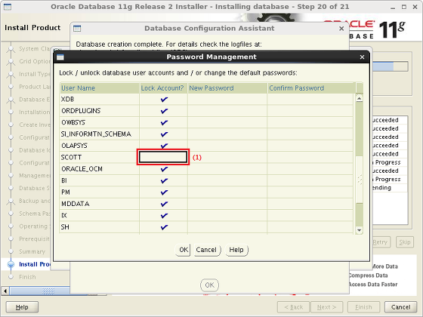Viewport: 423px width, 317px height.
Task: Click left arrow of sidebar horizontal scrollbar
Action: coord(5,291)
